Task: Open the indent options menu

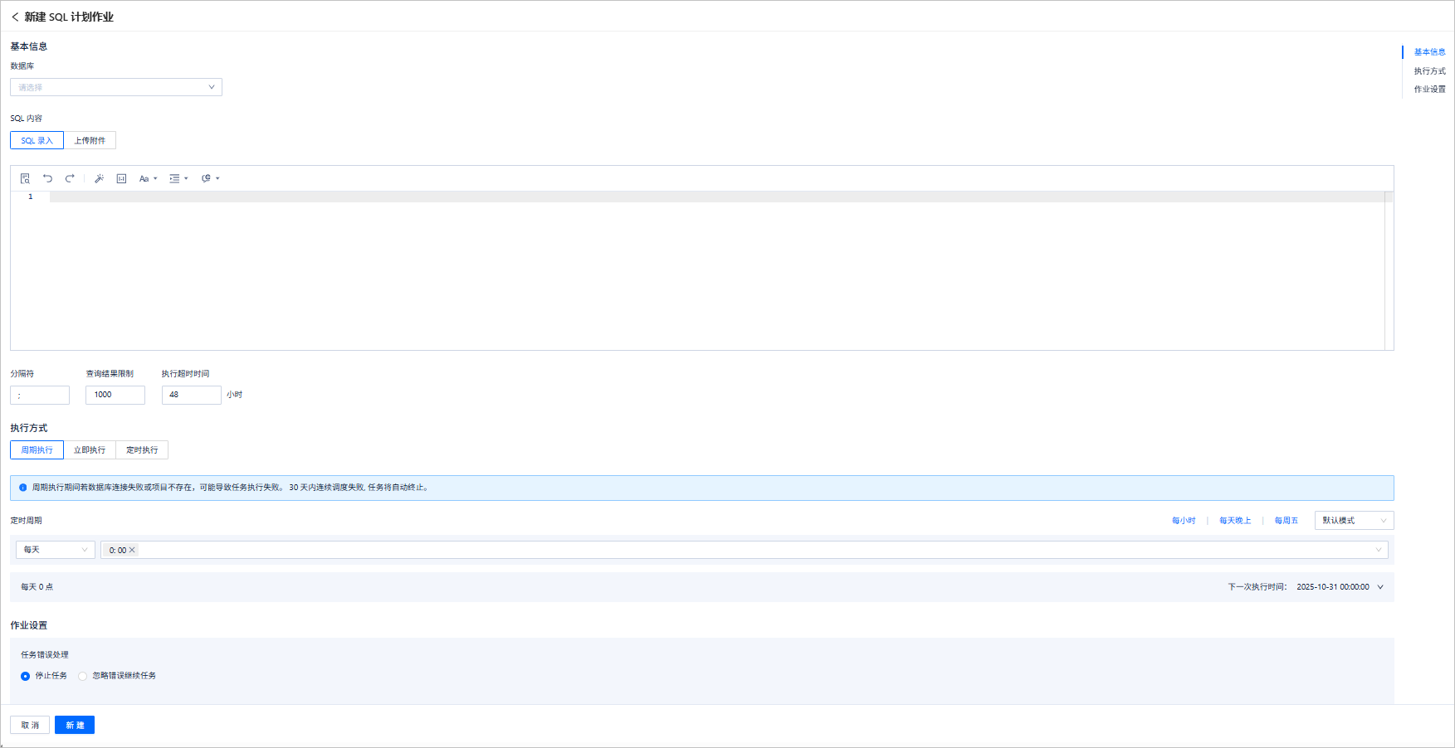Action: pos(178,178)
